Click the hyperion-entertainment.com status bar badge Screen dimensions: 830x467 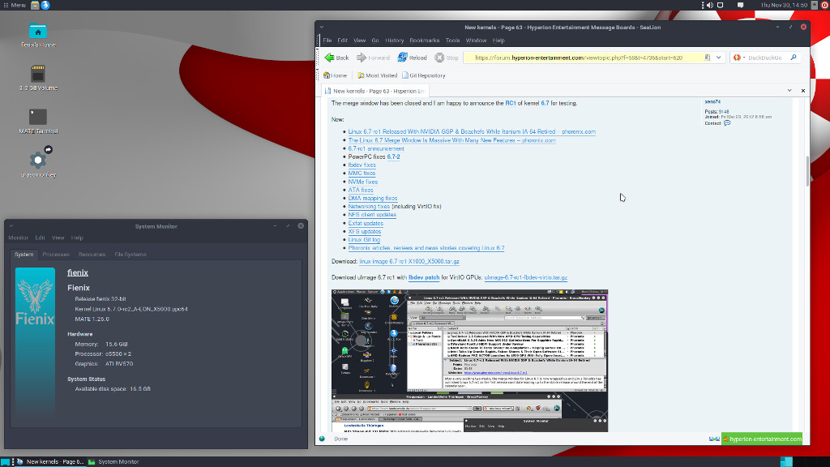[x=762, y=439]
